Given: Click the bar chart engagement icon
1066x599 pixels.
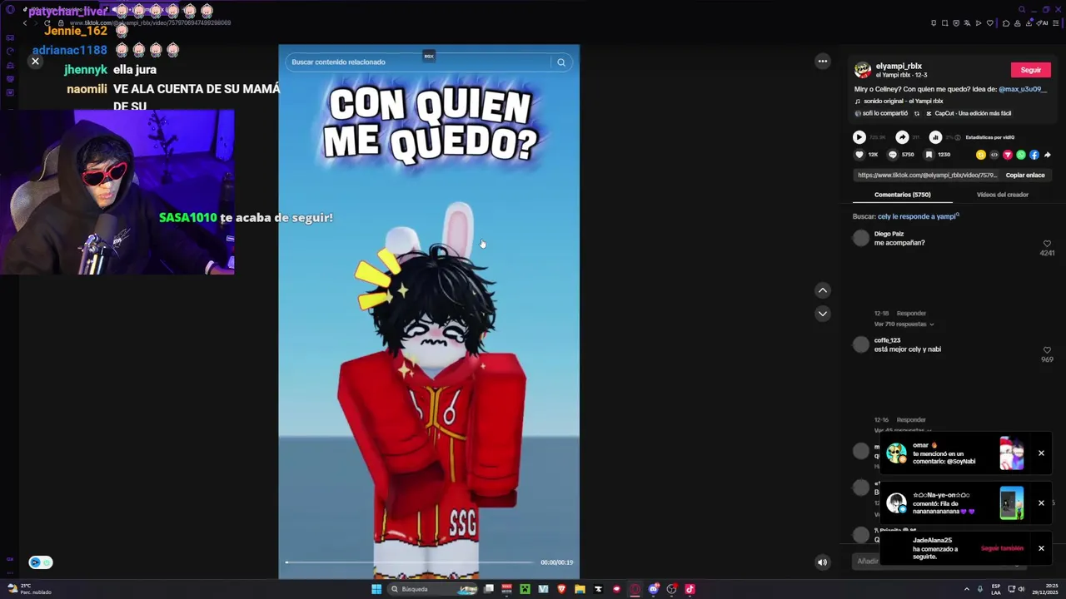Looking at the screenshot, I should 935,137.
